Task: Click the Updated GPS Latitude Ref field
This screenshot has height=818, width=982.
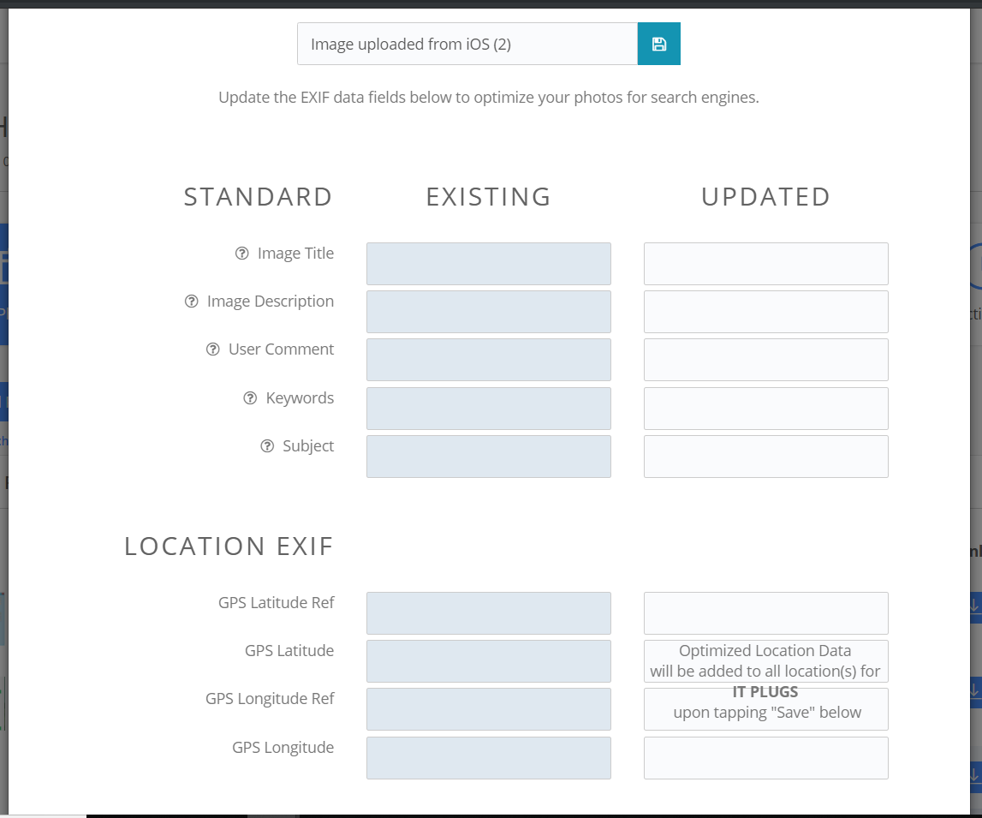Action: [765, 613]
